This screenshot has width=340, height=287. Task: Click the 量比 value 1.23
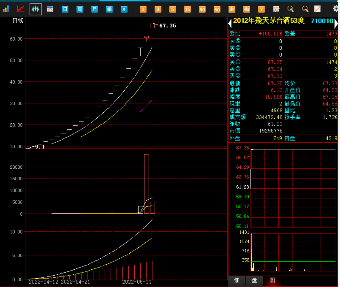(331, 110)
